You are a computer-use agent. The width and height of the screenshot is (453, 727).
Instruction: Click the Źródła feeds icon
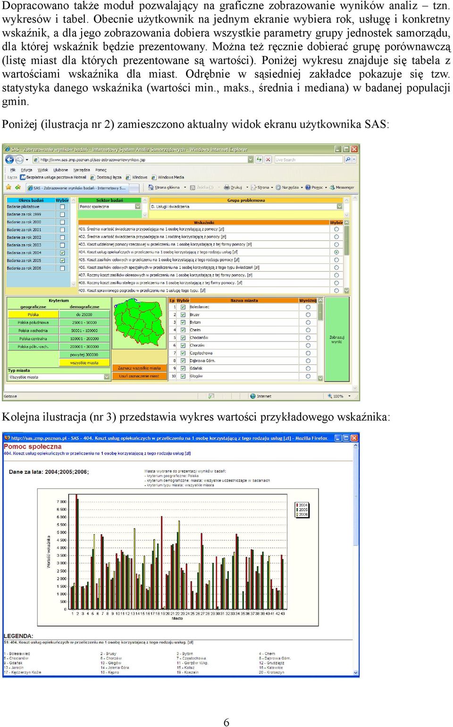coord(193,187)
